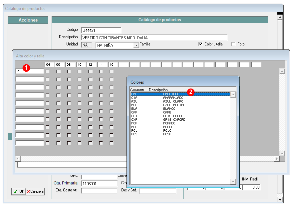
Task: Tick size 16 checkbox in the '?' row
Action: point(112,71)
